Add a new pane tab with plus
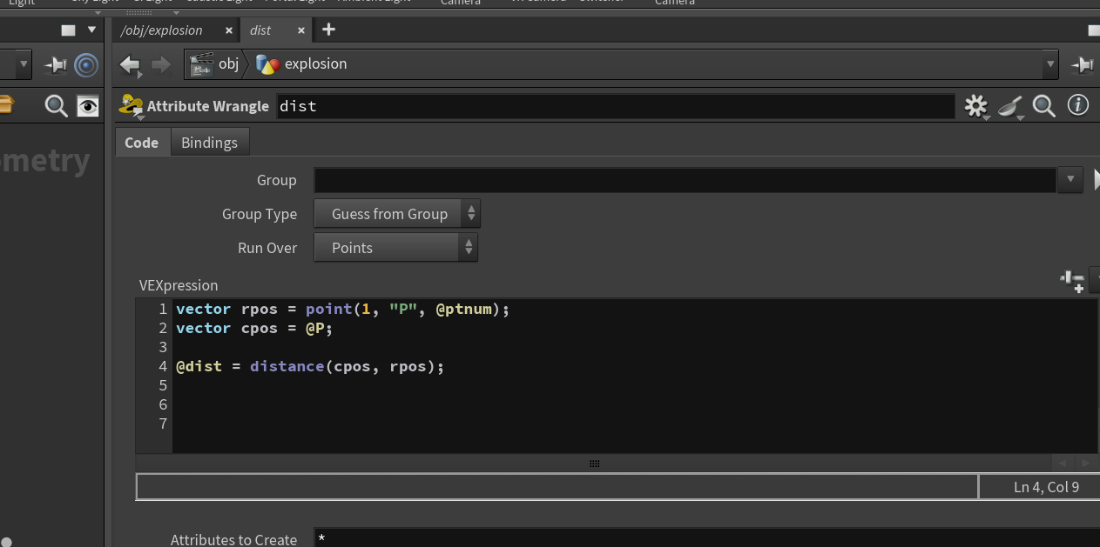The width and height of the screenshot is (1100, 547). tap(328, 30)
